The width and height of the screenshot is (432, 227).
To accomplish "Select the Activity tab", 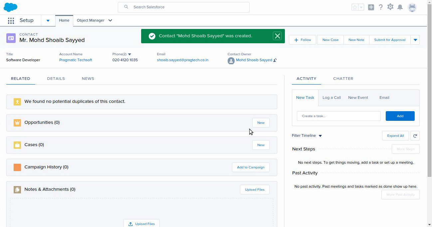I will pos(307,79).
